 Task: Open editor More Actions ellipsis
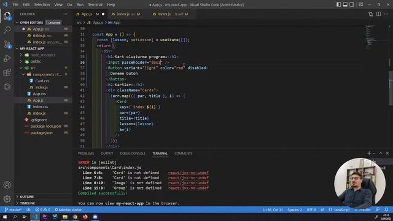pos(386,14)
